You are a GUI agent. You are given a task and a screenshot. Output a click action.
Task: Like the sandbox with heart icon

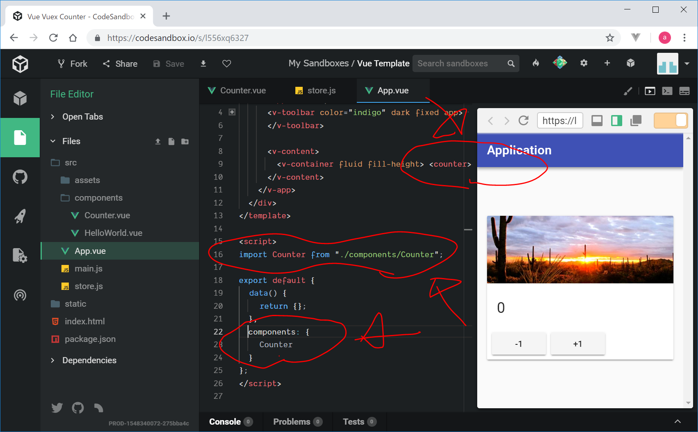point(227,63)
